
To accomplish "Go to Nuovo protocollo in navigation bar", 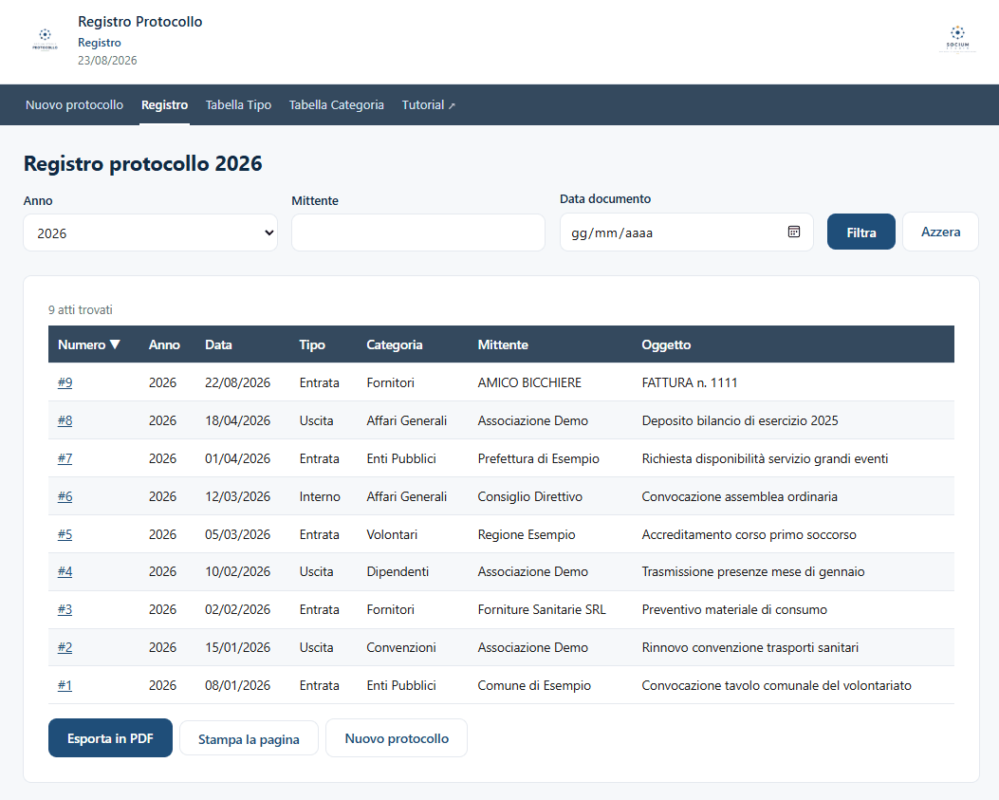I will coord(75,105).
